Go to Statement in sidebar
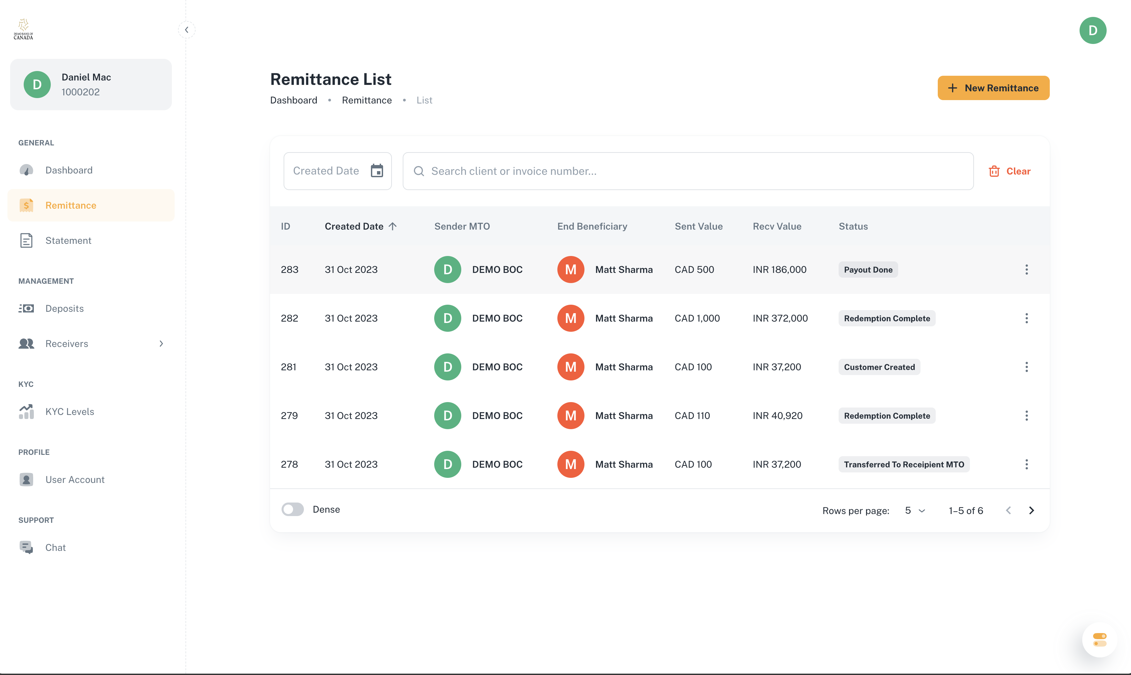 click(x=68, y=241)
